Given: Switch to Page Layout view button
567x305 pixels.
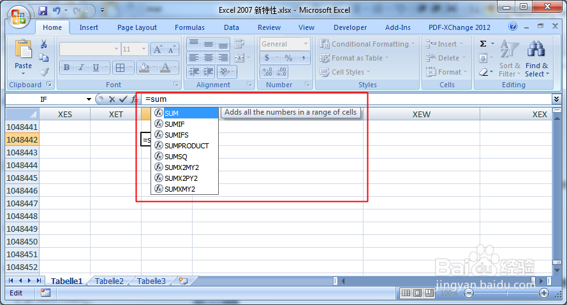Looking at the screenshot, I should click(417, 293).
